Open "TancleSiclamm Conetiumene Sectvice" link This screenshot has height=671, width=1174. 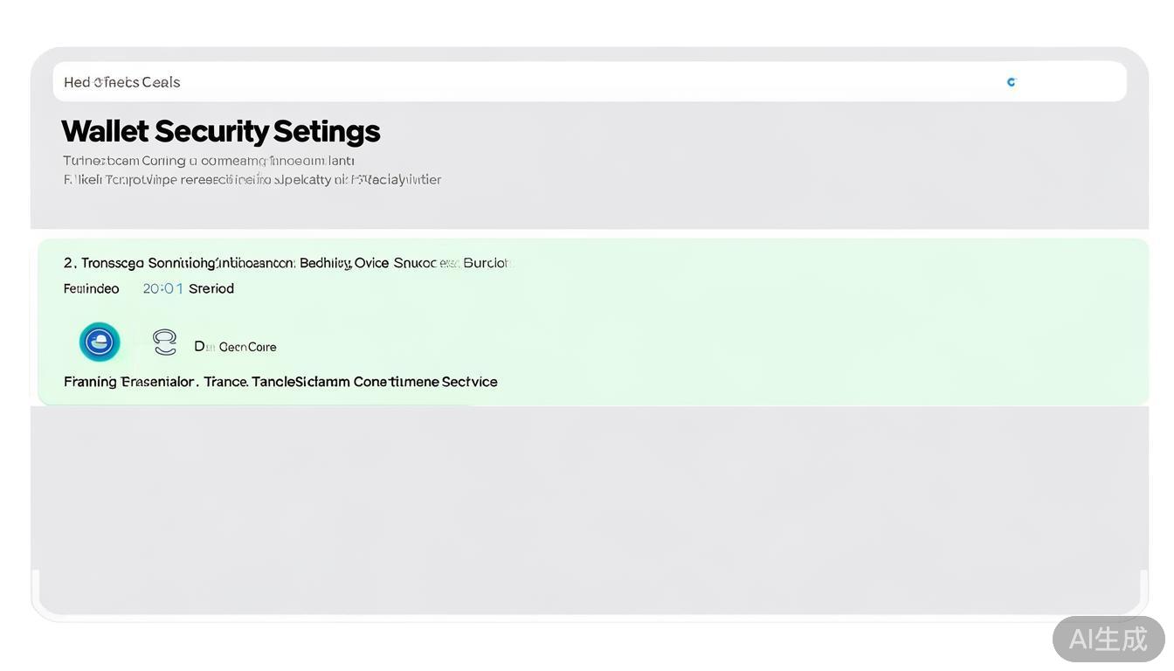(x=375, y=382)
